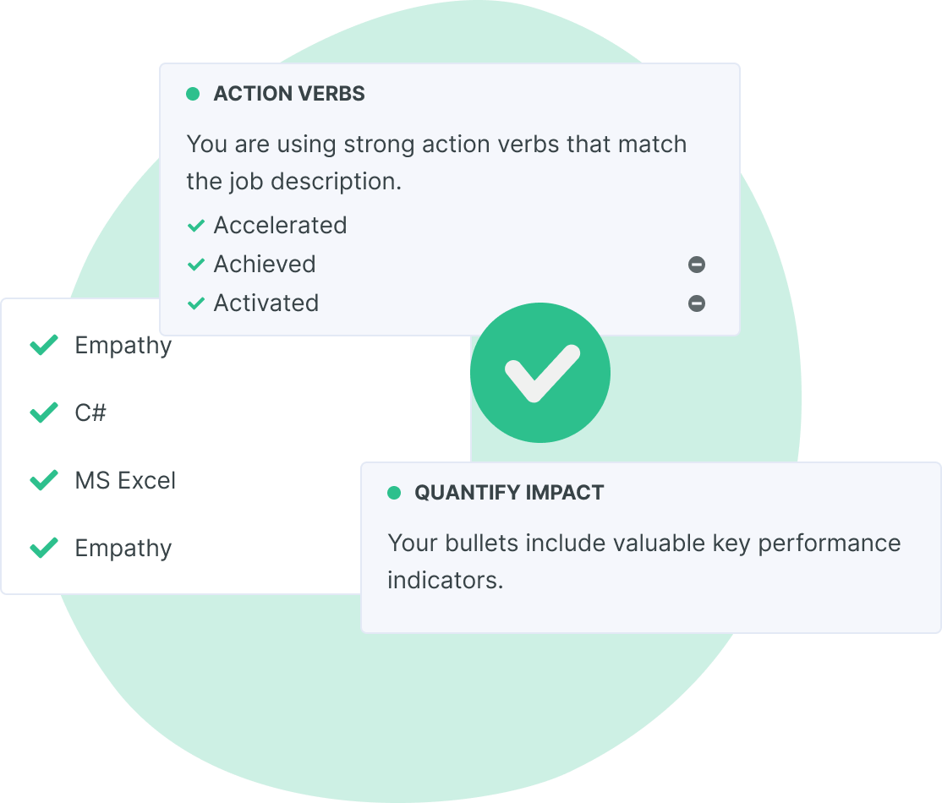Click the large green checkmark circle
The height and width of the screenshot is (803, 942).
tap(539, 372)
